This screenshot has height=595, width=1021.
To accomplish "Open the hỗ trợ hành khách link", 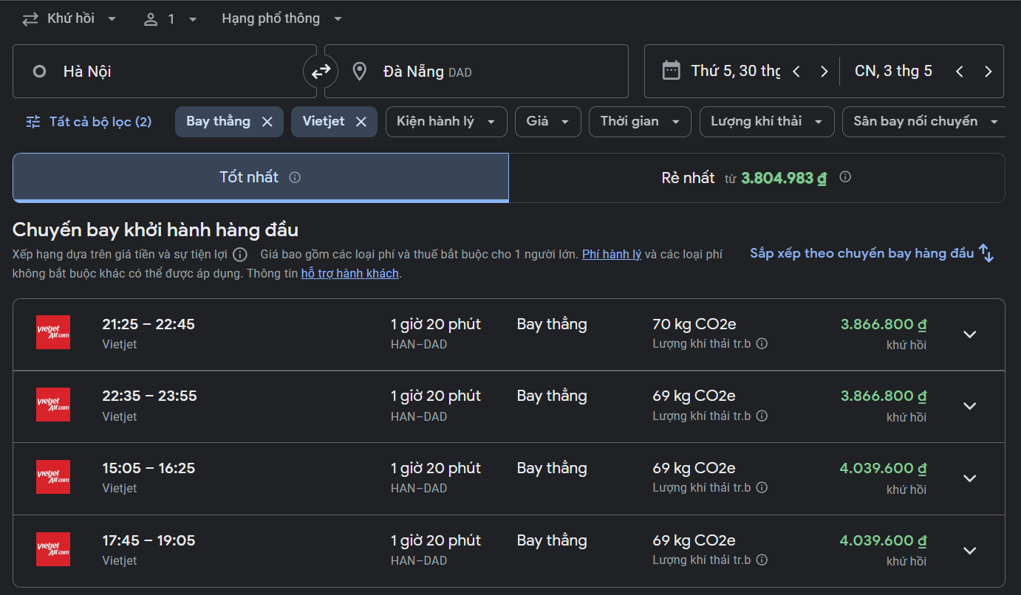I will [x=349, y=274].
